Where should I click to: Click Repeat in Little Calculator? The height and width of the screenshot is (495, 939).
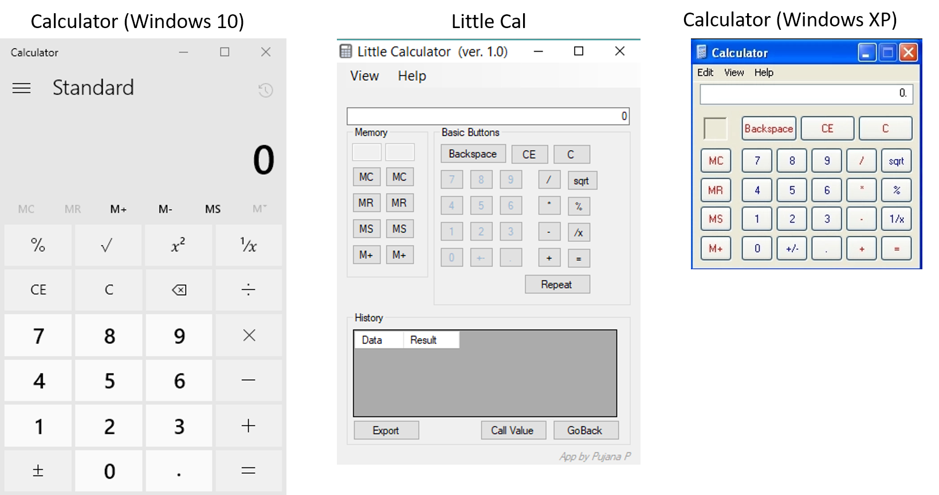tap(557, 284)
